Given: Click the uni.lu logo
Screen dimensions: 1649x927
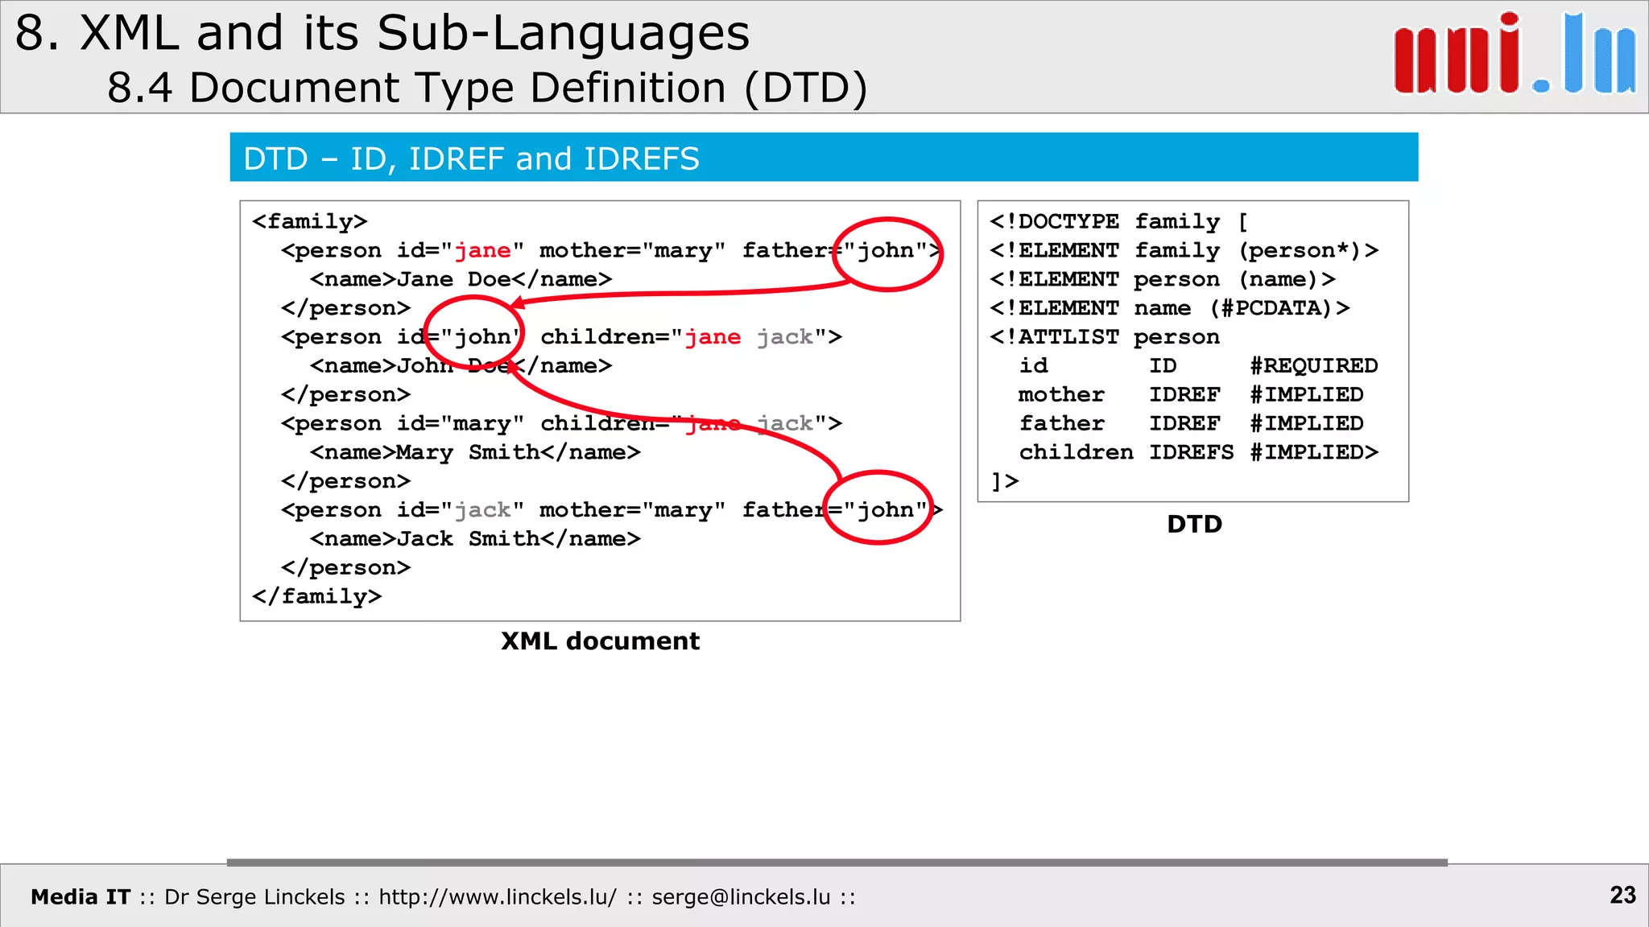Looking at the screenshot, I should pos(1515,55).
